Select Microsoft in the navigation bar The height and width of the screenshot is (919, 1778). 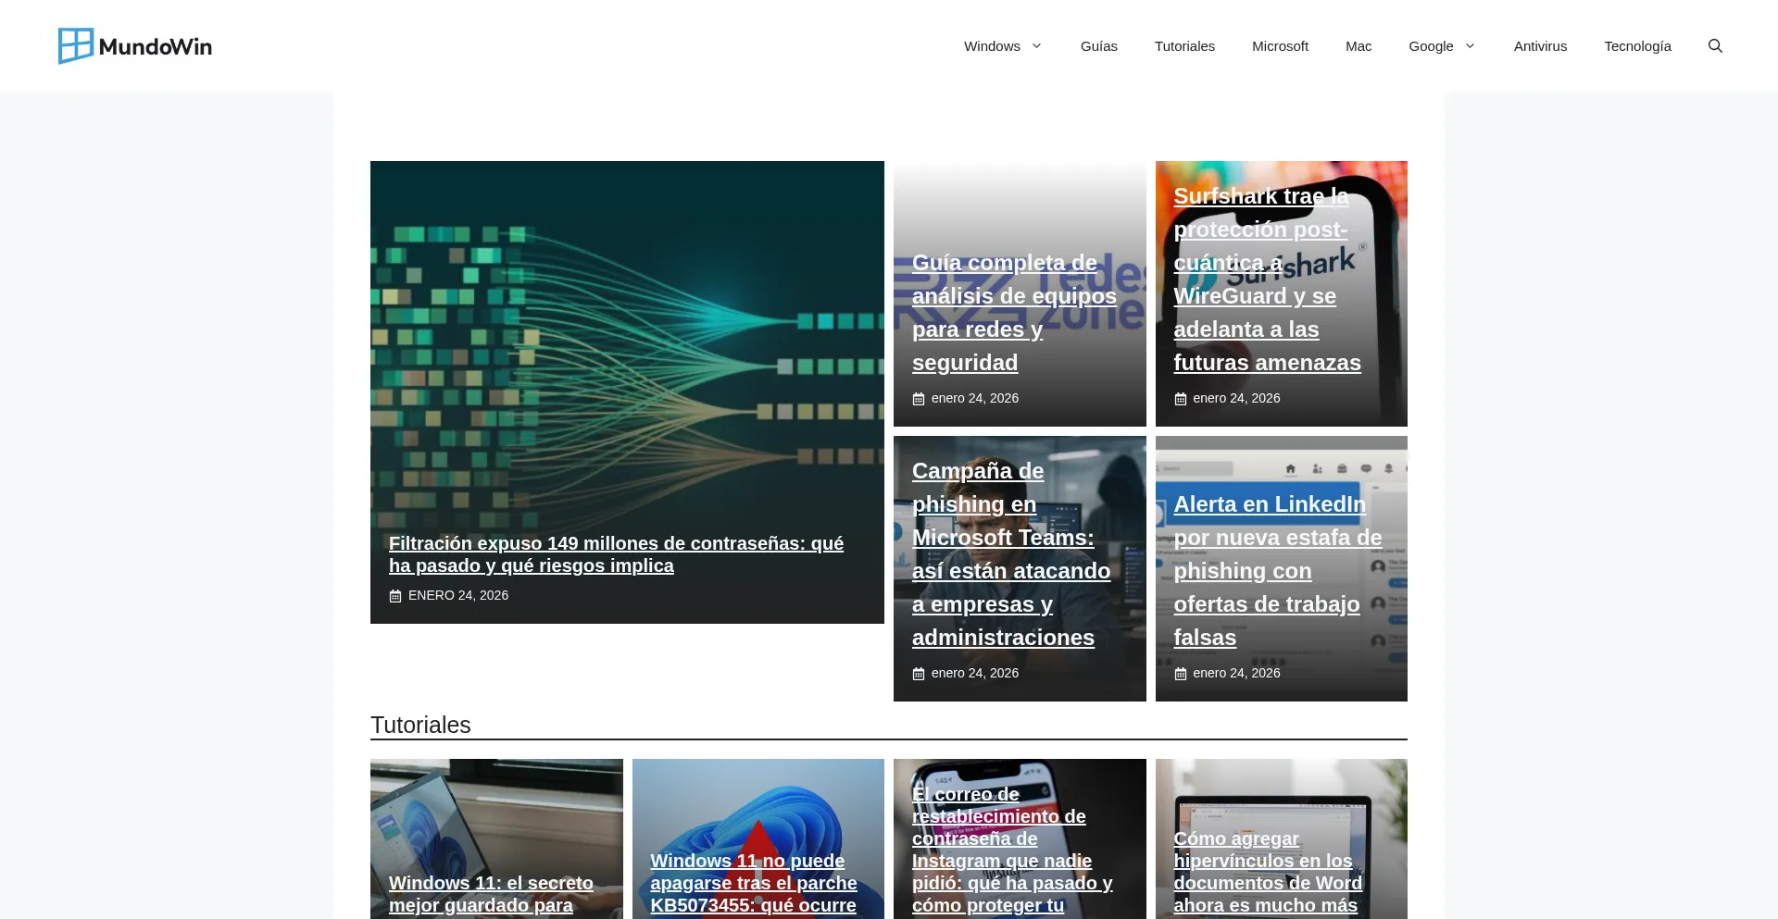(1280, 46)
